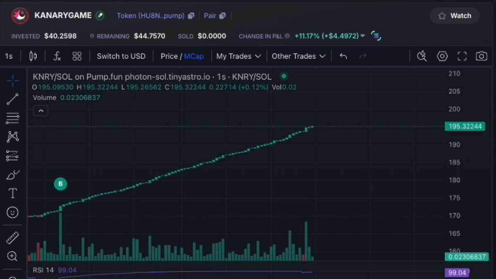Expand the My Trades dropdown

[238, 56]
